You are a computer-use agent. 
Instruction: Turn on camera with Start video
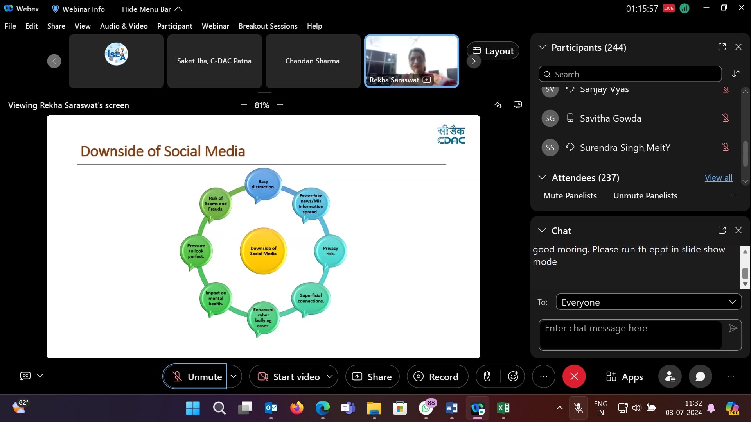coord(289,376)
